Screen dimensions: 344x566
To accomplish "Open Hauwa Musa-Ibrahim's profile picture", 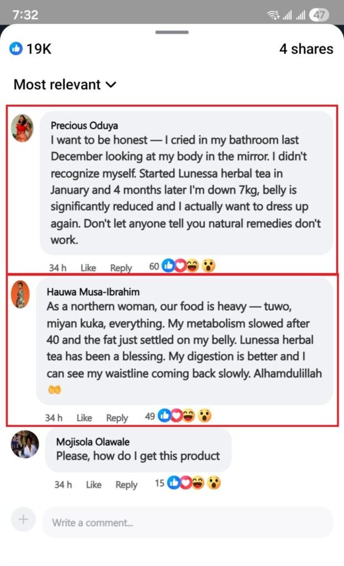I will pos(20,294).
